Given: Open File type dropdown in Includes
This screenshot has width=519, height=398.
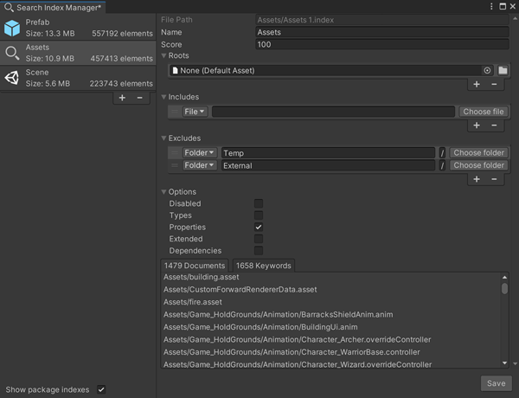Looking at the screenshot, I should coord(194,112).
